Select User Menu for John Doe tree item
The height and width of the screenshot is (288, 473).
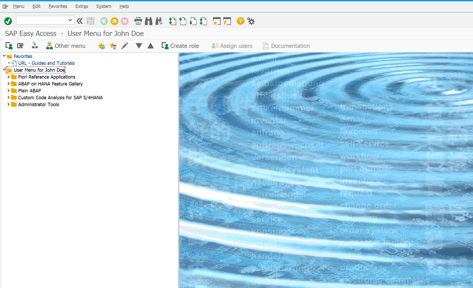click(39, 70)
